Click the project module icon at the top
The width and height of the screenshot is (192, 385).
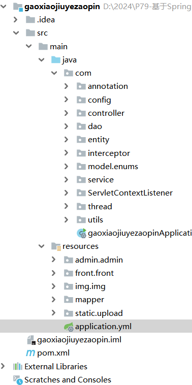click(18, 7)
